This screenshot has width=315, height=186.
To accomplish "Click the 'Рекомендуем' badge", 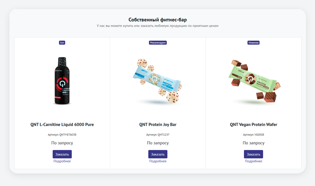I will 157,43.
